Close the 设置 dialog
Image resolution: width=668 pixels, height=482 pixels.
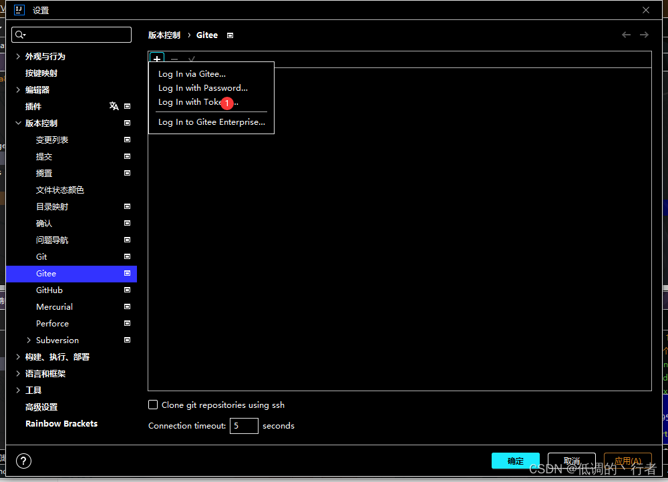tap(646, 10)
